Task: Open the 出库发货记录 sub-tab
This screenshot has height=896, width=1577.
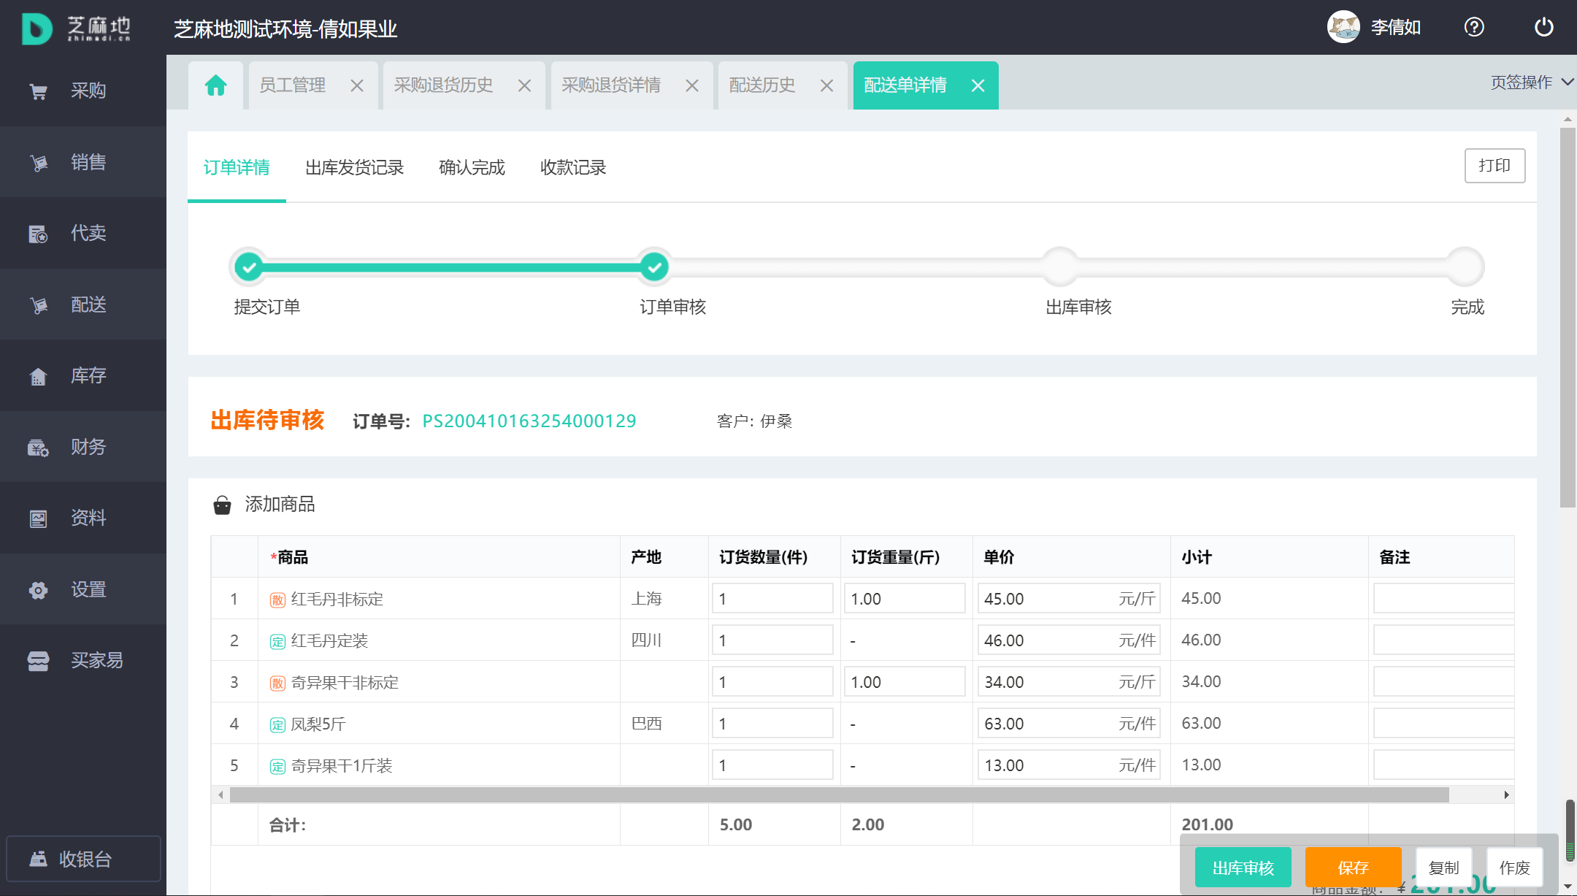Action: (x=355, y=167)
